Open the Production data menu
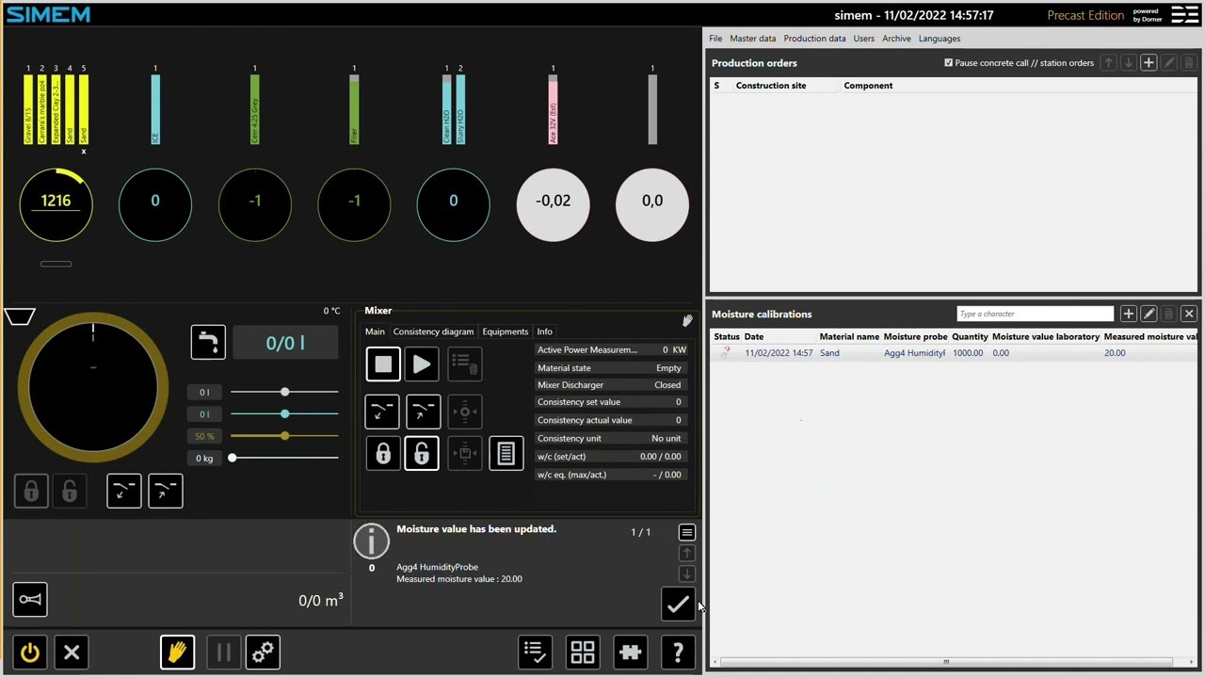The image size is (1205, 678). (814, 39)
